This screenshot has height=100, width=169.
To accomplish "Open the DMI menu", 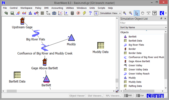I will 46,8.
